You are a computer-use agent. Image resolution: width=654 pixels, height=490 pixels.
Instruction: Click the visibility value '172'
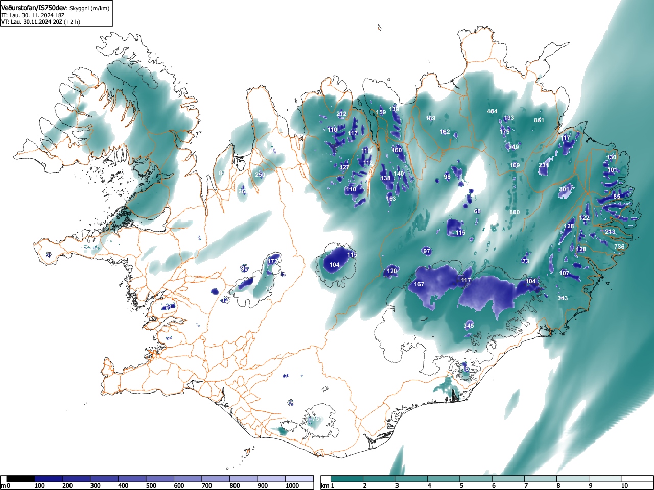pyautogui.click(x=272, y=261)
